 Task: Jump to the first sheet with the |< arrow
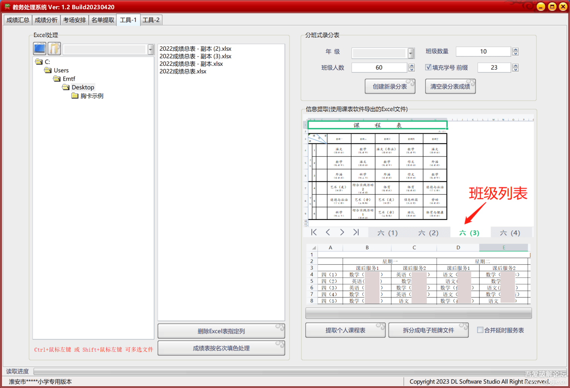click(x=314, y=232)
